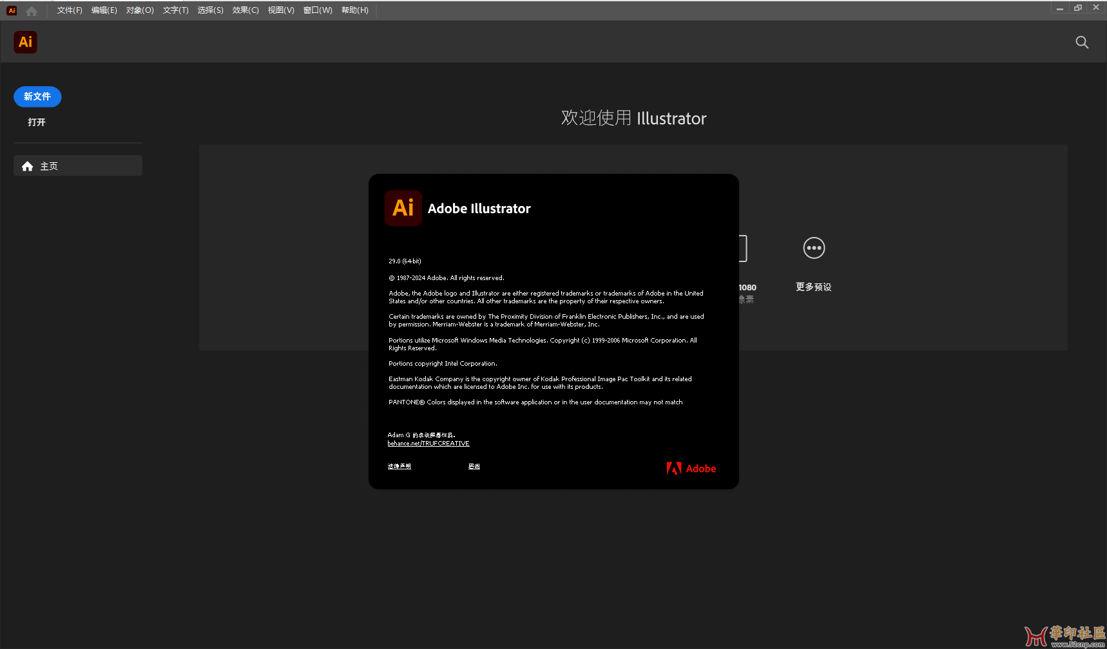Restore down the Illustrator window
Viewport: 1107px width, 649px height.
pos(1078,8)
